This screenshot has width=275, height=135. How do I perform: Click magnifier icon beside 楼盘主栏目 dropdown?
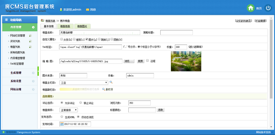[111, 82]
